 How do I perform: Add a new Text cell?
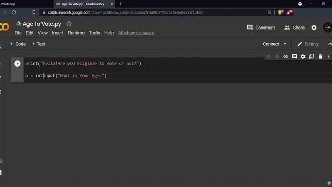tap(38, 44)
